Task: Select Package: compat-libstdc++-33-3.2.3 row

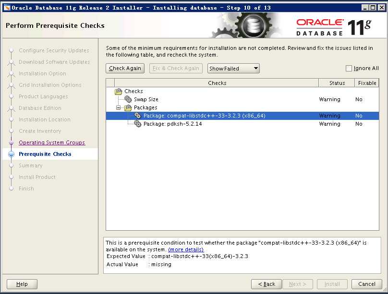Action: 242,116
